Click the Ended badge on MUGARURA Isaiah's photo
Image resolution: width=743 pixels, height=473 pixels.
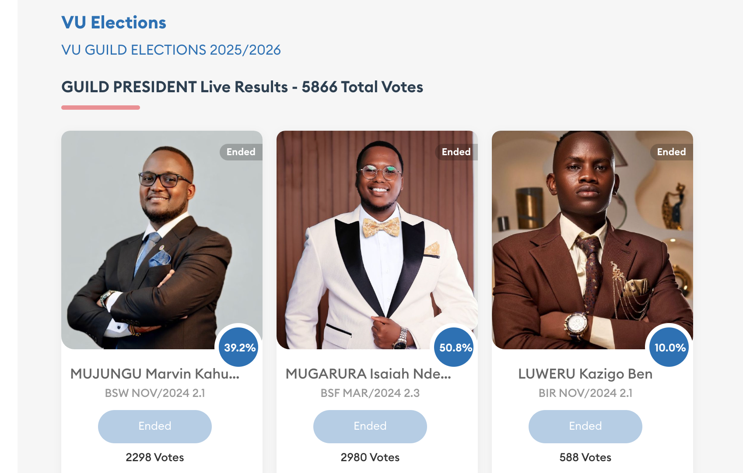point(456,152)
